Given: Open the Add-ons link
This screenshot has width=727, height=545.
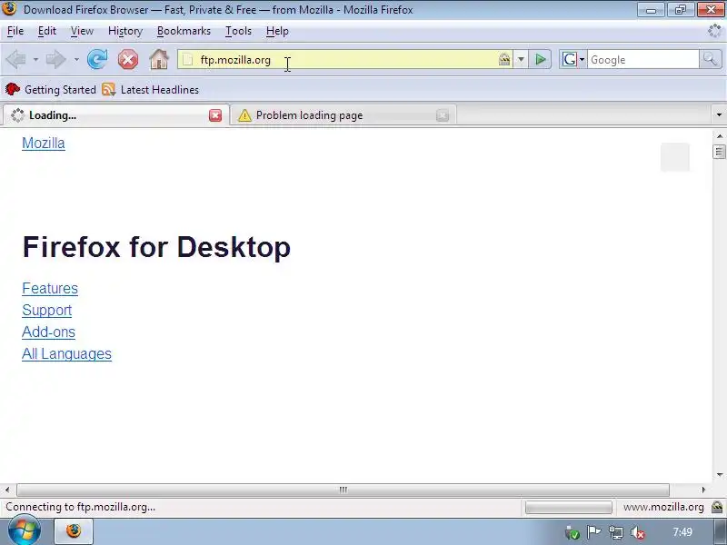Looking at the screenshot, I should [48, 332].
